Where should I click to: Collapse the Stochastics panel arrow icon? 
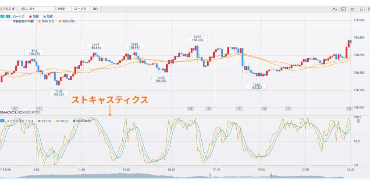point(2,120)
